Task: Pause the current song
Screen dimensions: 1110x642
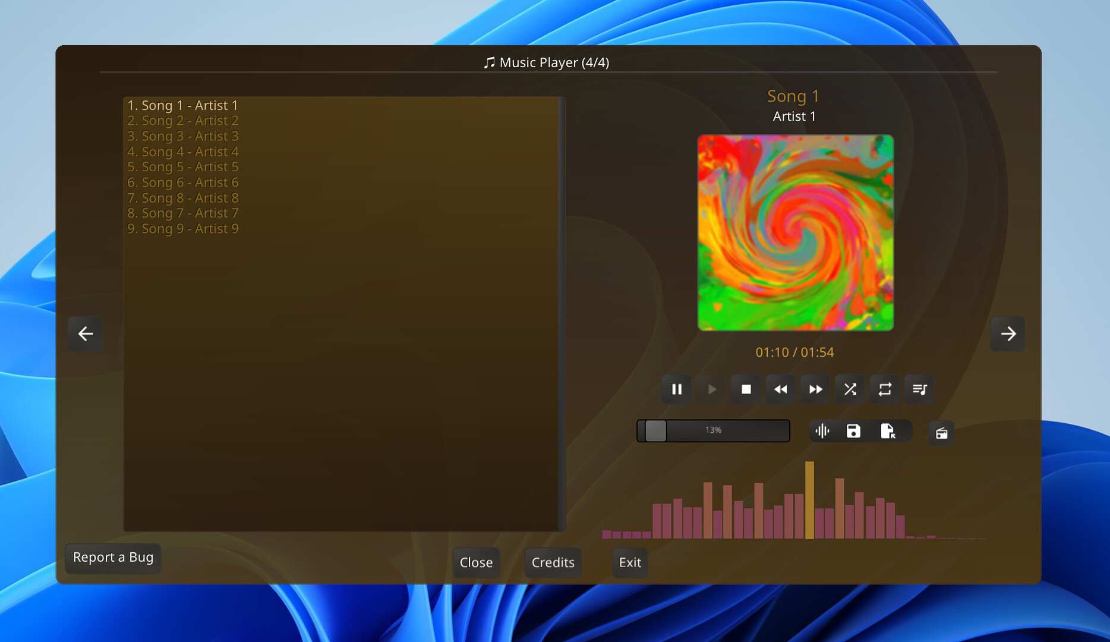Action: [676, 389]
